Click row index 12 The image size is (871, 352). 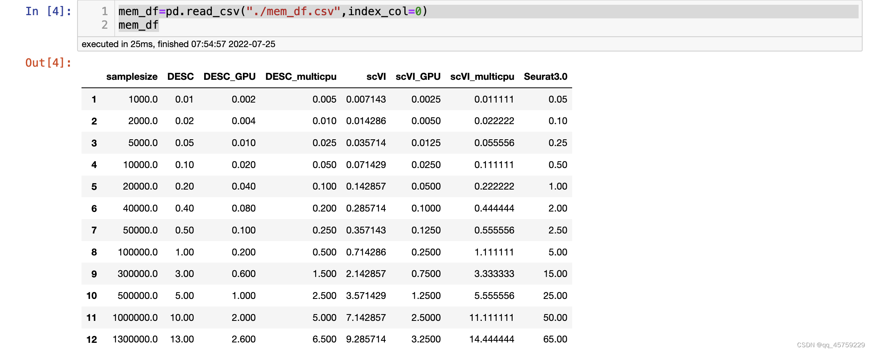click(x=91, y=340)
